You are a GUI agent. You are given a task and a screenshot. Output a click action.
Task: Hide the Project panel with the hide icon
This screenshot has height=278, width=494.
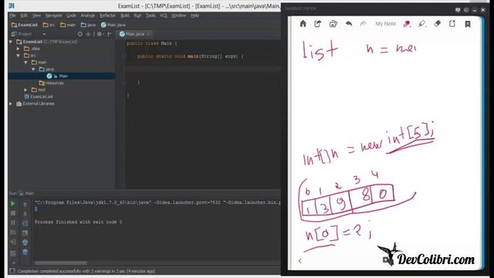tap(110, 34)
